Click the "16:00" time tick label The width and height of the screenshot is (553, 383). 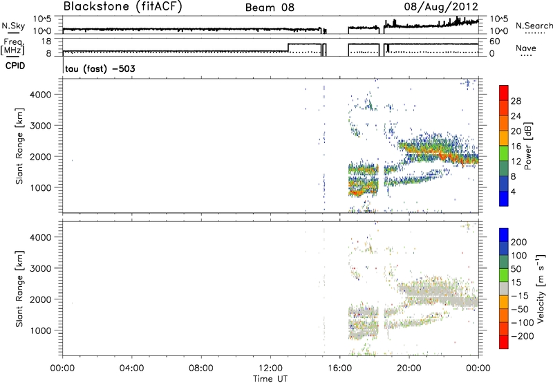coord(339,368)
